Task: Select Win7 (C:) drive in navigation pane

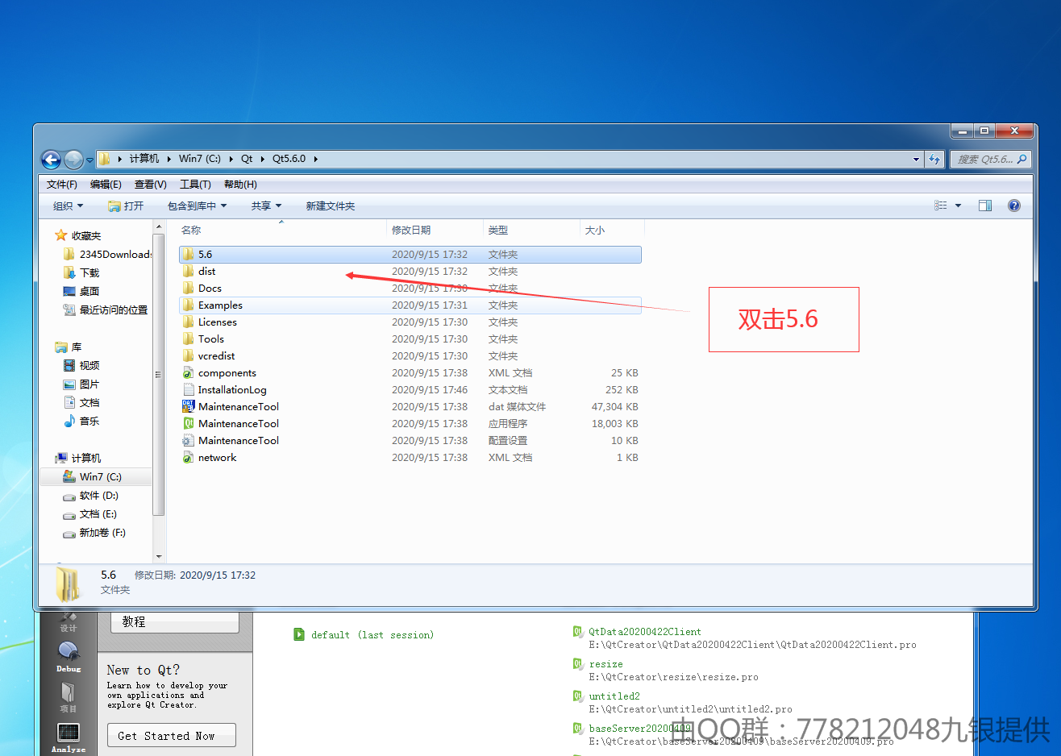Action: coord(96,477)
